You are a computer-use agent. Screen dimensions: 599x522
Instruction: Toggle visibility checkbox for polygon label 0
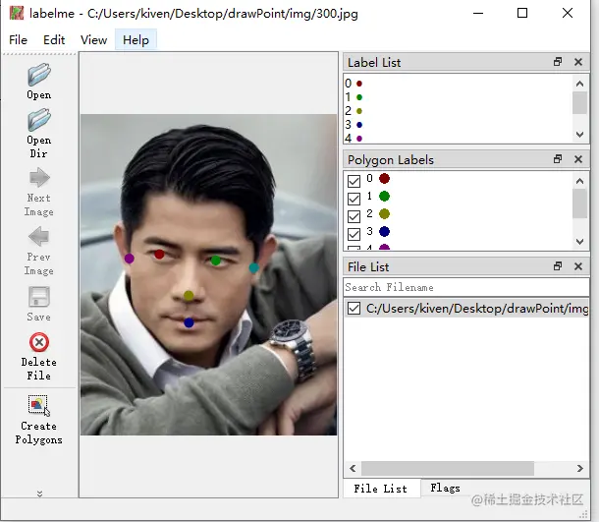354,181
